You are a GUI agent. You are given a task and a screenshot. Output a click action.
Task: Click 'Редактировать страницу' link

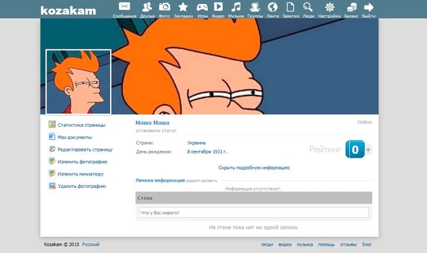[x=85, y=150]
